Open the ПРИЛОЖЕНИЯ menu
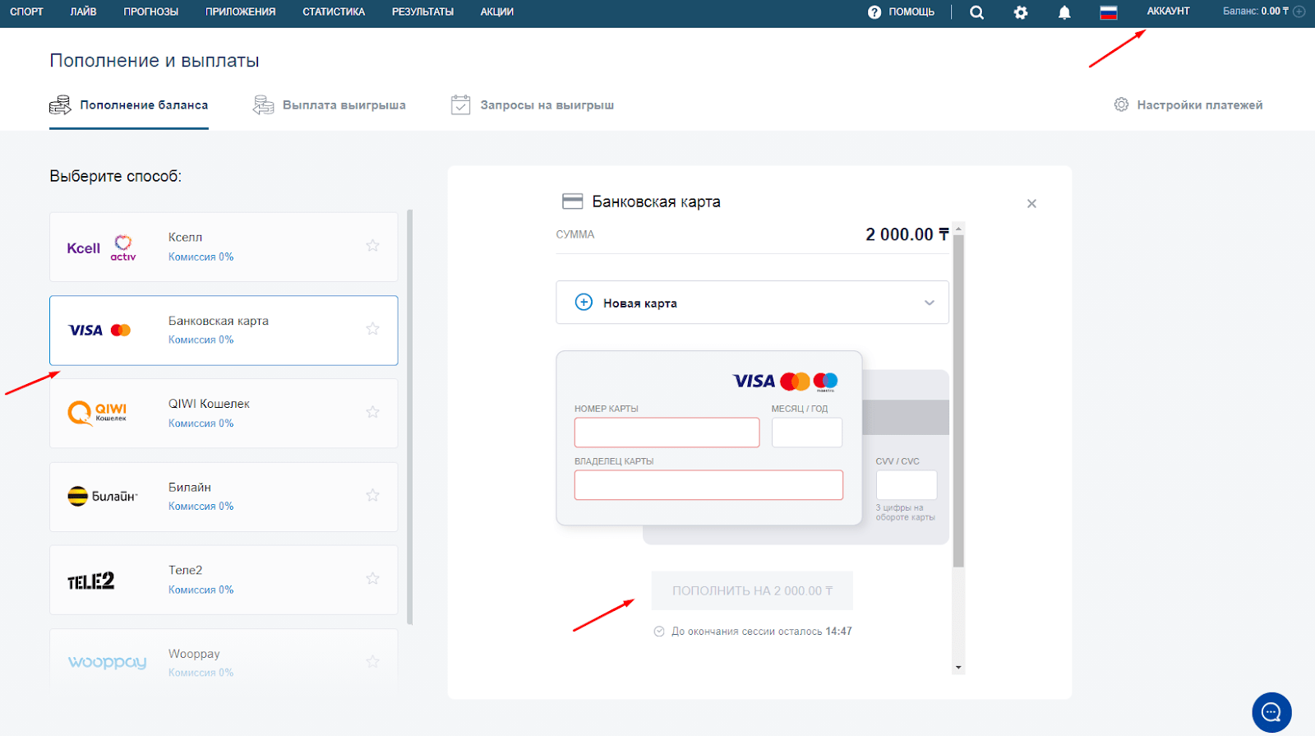This screenshot has height=736, width=1315. (x=241, y=12)
